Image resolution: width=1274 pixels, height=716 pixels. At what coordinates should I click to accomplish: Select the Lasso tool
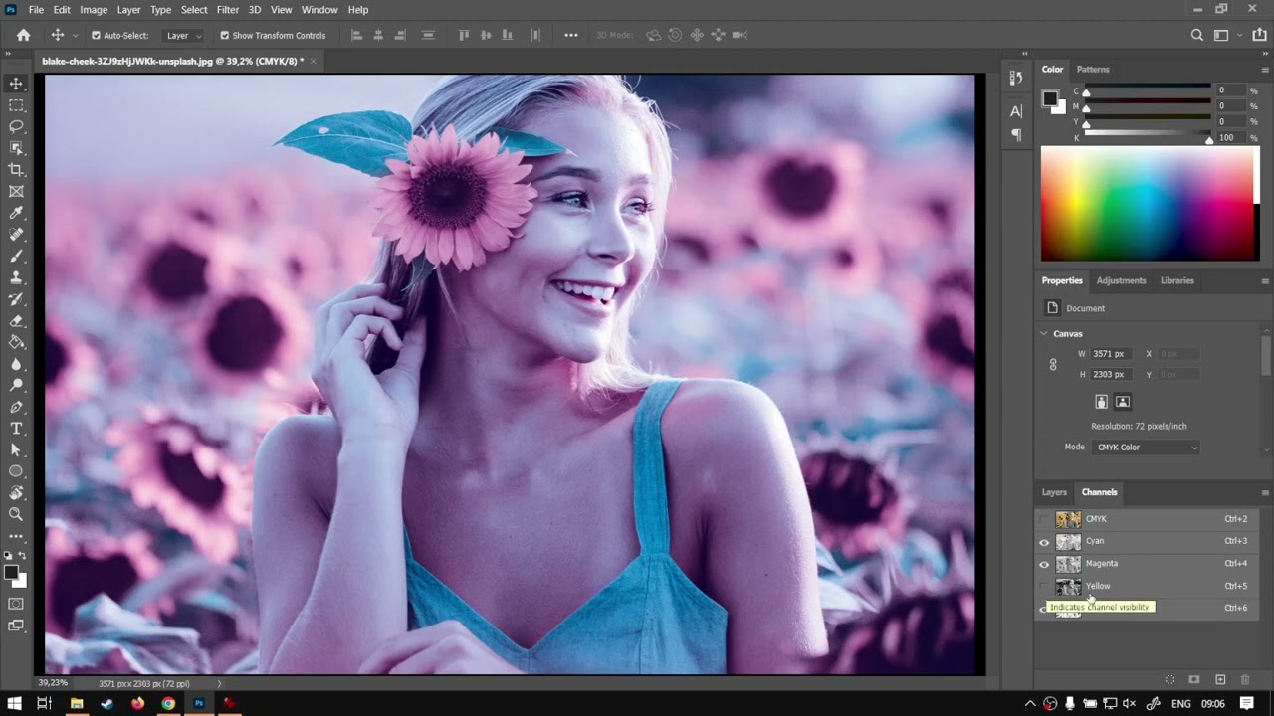click(16, 126)
